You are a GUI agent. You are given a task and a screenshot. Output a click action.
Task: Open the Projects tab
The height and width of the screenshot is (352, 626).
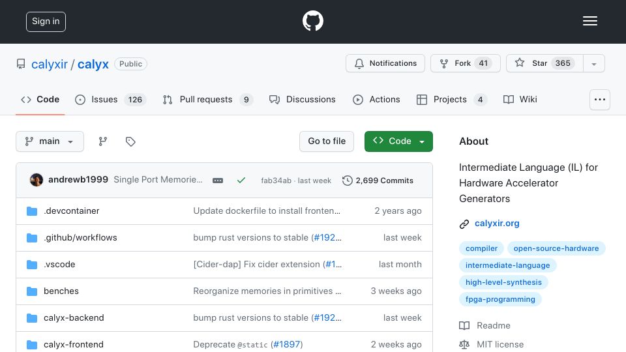451,99
